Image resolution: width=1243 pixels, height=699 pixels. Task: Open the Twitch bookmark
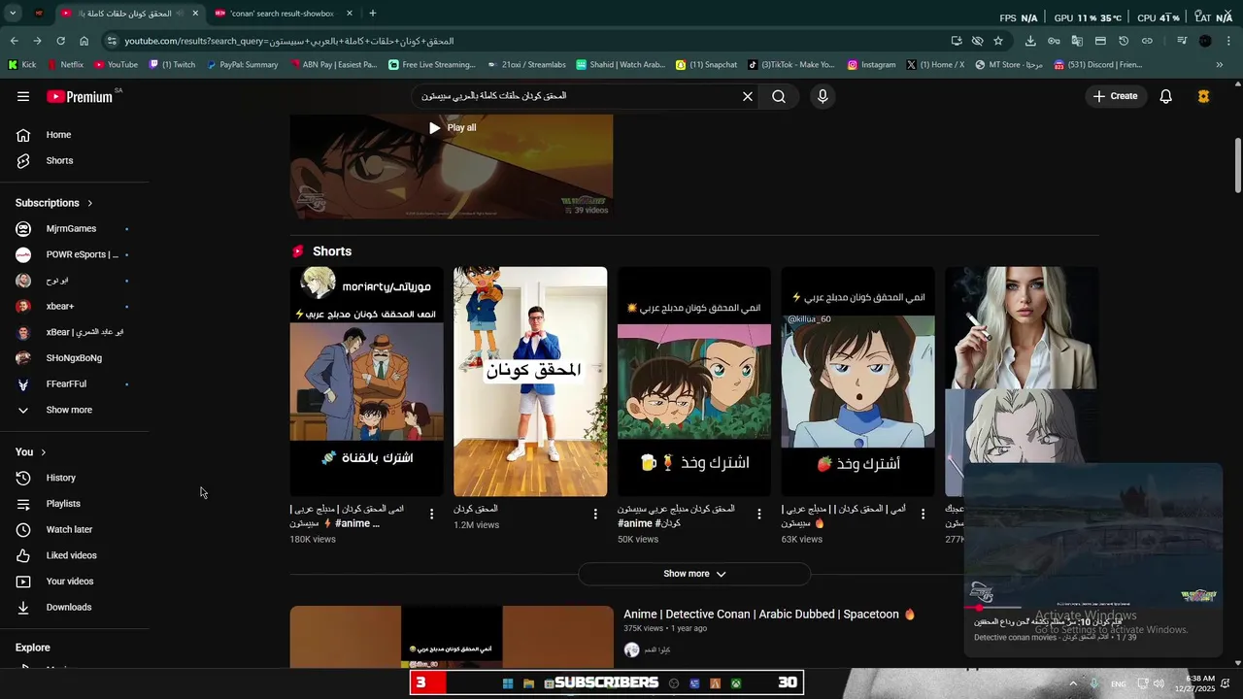pyautogui.click(x=172, y=65)
